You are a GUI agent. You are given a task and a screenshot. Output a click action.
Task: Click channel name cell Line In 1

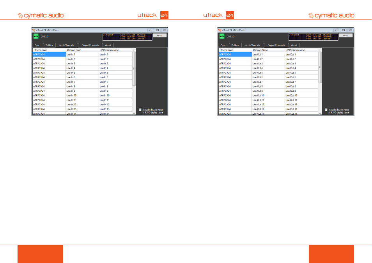click(x=82, y=54)
